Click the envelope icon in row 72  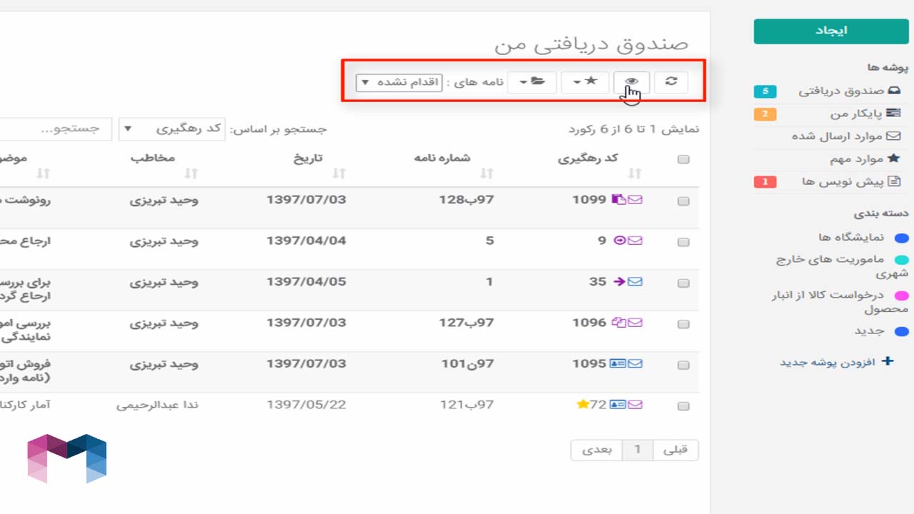click(635, 405)
